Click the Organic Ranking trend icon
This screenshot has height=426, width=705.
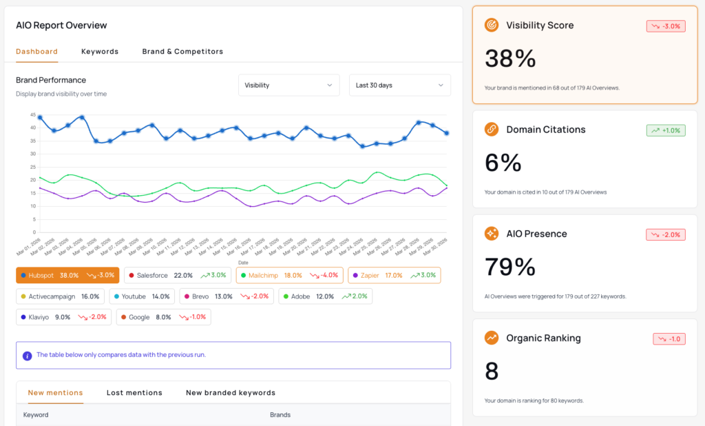pyautogui.click(x=492, y=338)
